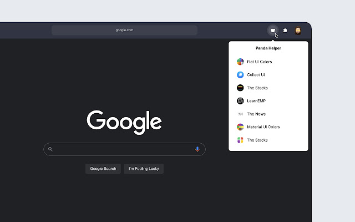Click the Google logo
This screenshot has height=222, width=355.
tap(124, 122)
